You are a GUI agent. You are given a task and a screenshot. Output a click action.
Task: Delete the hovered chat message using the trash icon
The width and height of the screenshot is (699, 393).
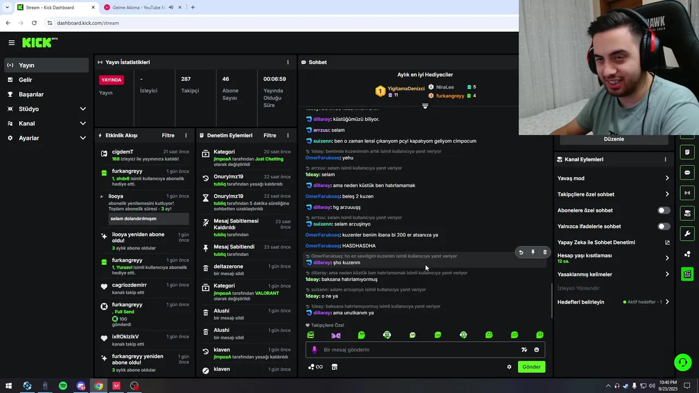click(544, 252)
